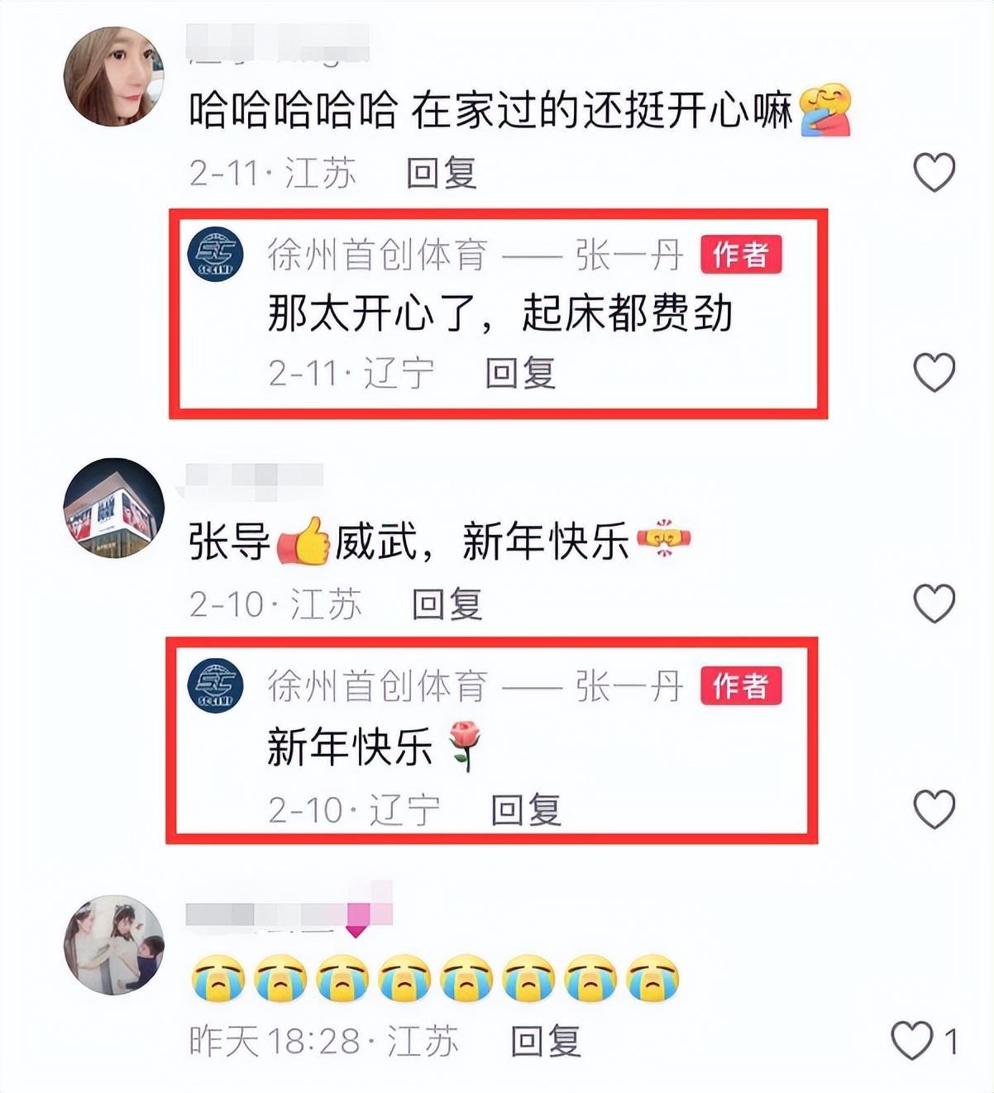
Task: Tap first 徐州首创体育 author logo avatar
Action: (216, 254)
